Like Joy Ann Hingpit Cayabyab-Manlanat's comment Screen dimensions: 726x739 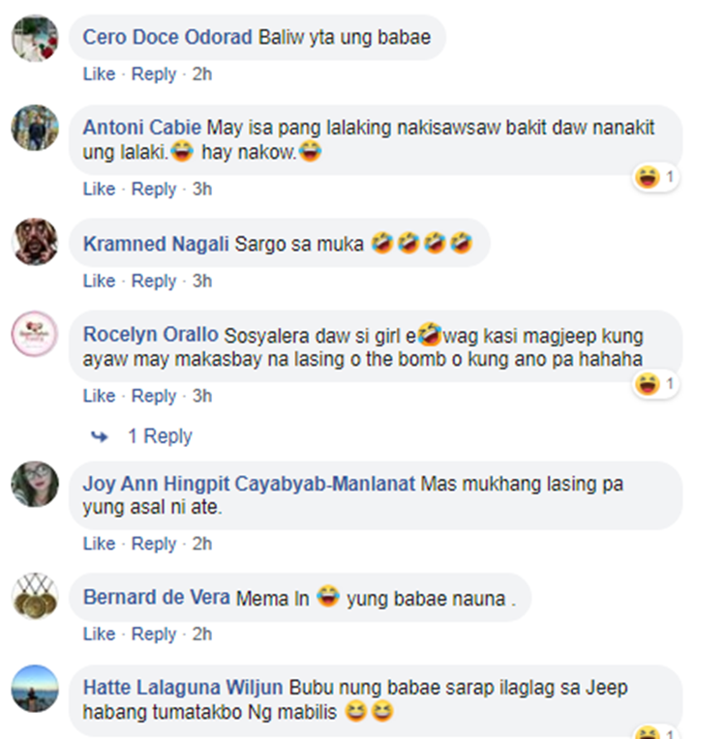tap(99, 544)
